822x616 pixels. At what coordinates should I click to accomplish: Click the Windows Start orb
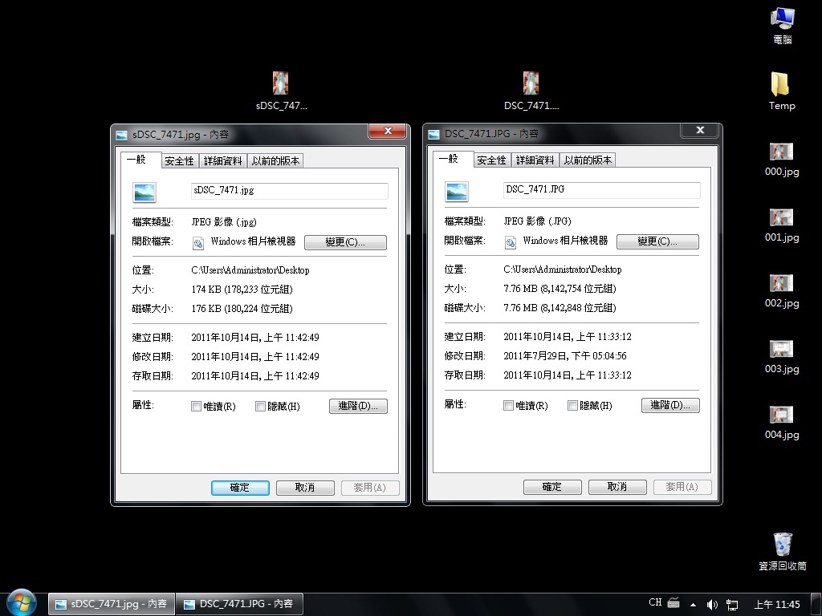(x=22, y=602)
